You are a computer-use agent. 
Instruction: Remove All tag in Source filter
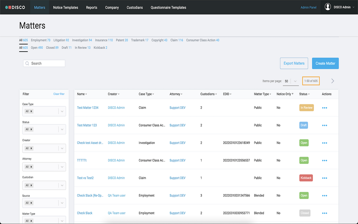[x=31, y=203]
